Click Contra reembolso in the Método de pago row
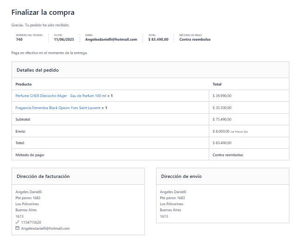This screenshot has height=250, width=300. [228, 155]
